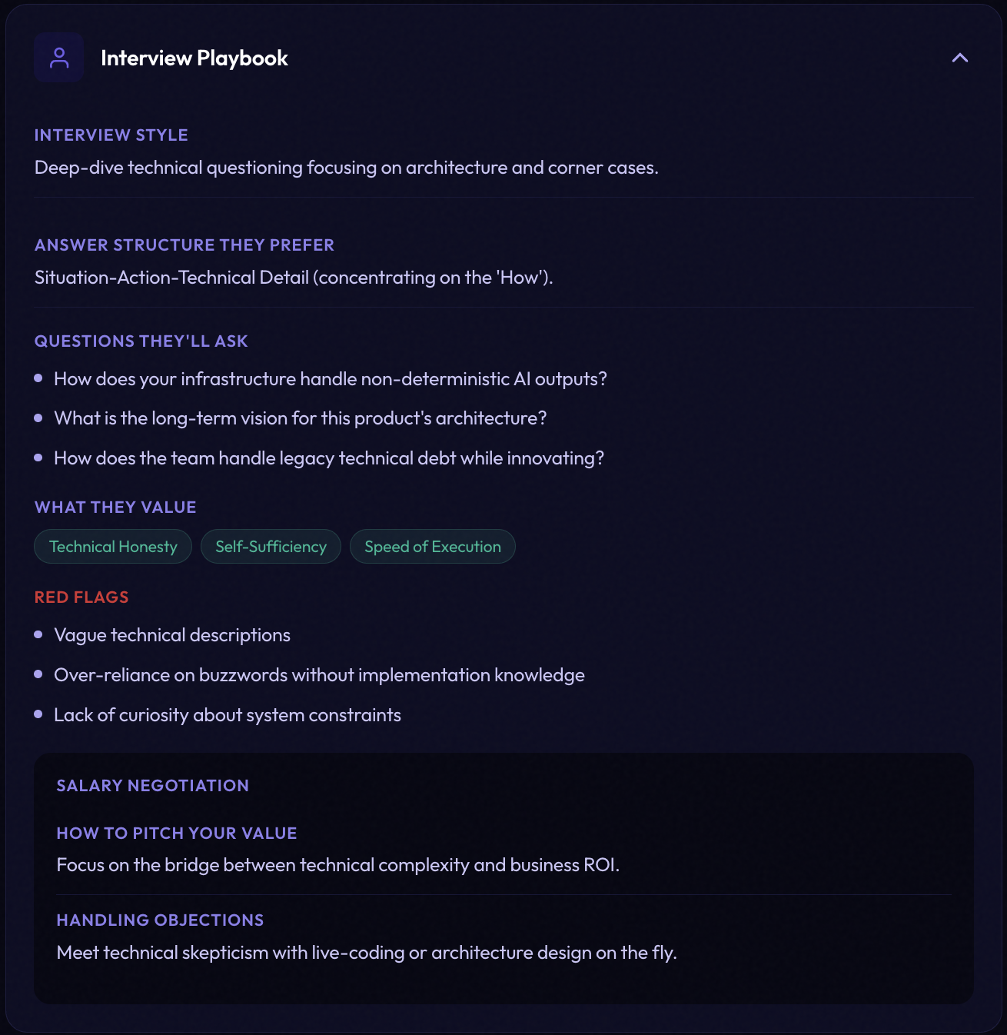Image resolution: width=1007 pixels, height=1035 pixels.
Task: Click the question about non-deterministic AI outputs
Action: tap(331, 379)
